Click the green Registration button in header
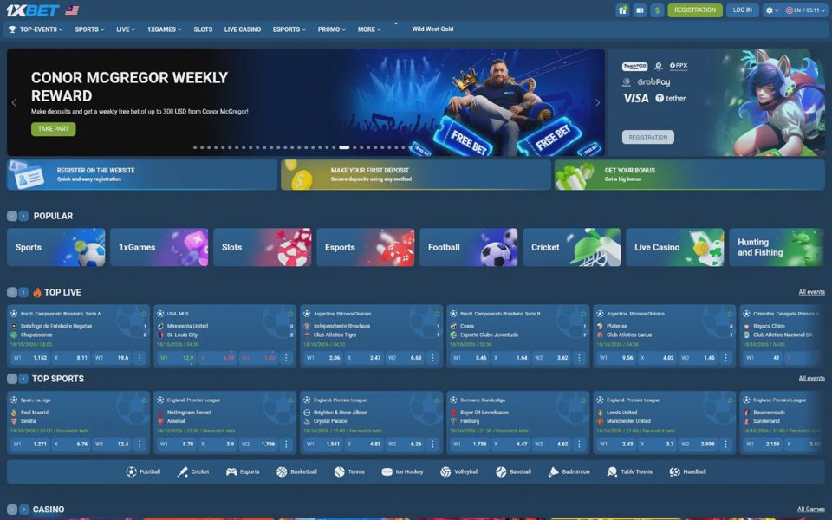Screen dimensions: 832x520 click(x=694, y=10)
